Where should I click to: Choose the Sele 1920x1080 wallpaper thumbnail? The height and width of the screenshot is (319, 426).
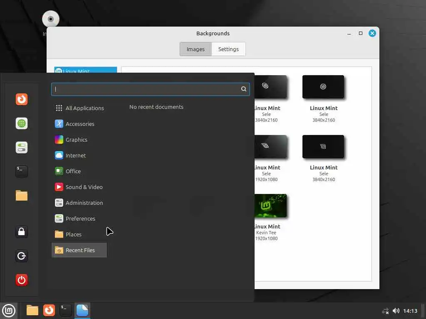pos(270,147)
